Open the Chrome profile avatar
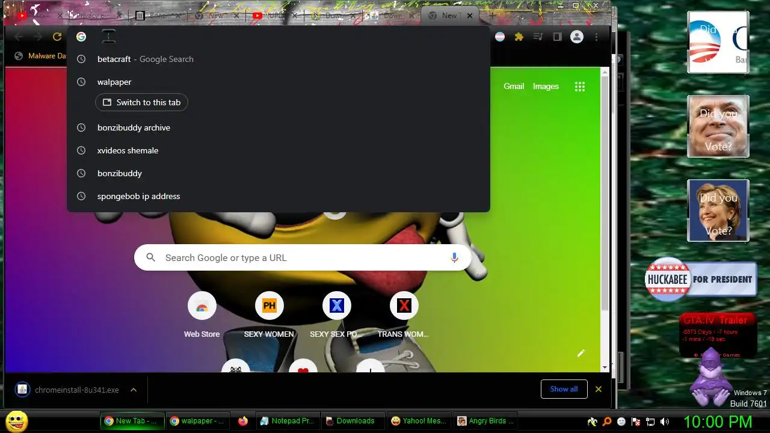Viewport: 770px width, 433px height. pyautogui.click(x=577, y=37)
